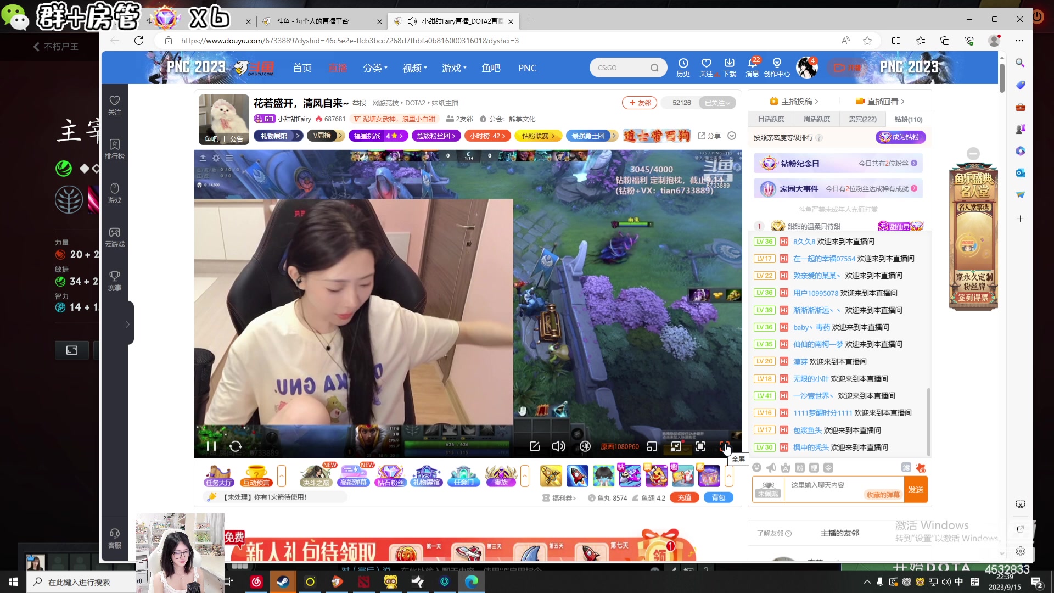The height and width of the screenshot is (593, 1054).
Task: Open 原画1080P60 quality selector
Action: [x=620, y=447]
